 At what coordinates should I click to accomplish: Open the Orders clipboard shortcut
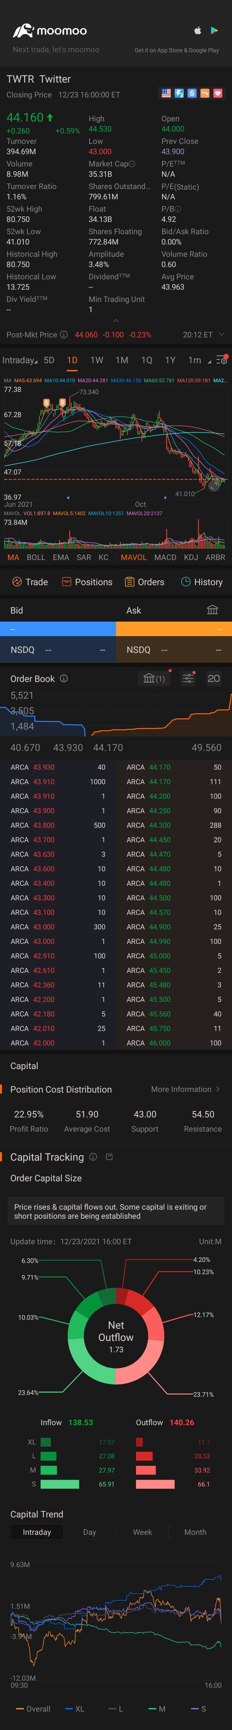click(x=144, y=582)
